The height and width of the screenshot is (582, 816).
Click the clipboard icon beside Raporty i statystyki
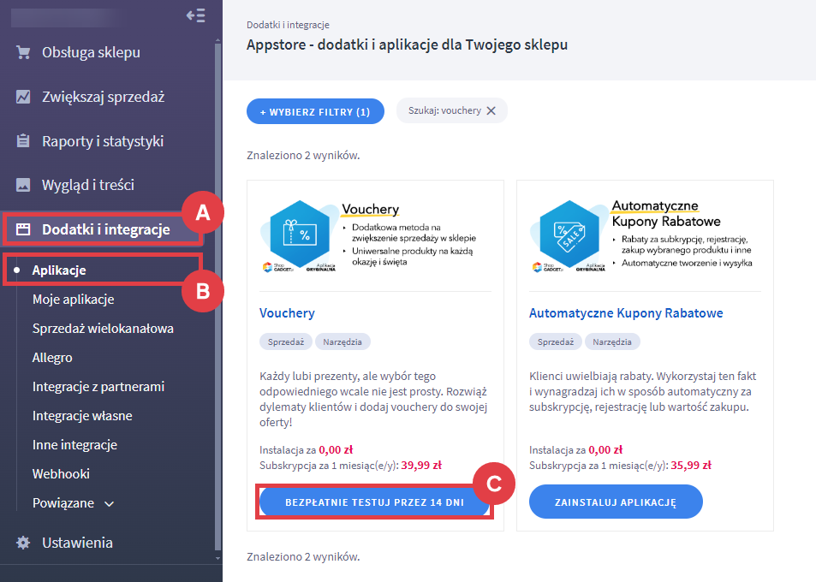click(x=23, y=141)
